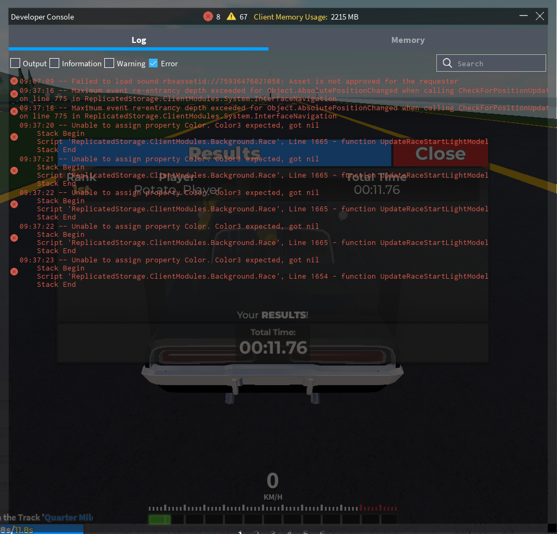The image size is (557, 534).
Task: Focus the Search input field
Action: [x=491, y=63]
